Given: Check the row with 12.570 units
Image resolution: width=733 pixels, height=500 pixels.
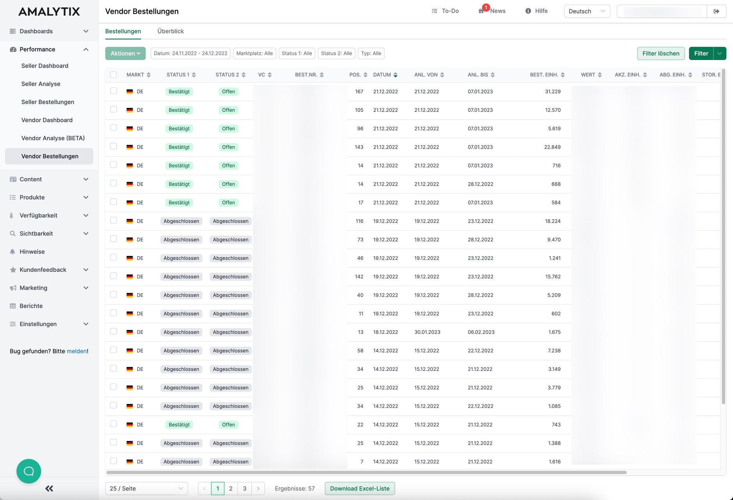Looking at the screenshot, I should [x=113, y=109].
